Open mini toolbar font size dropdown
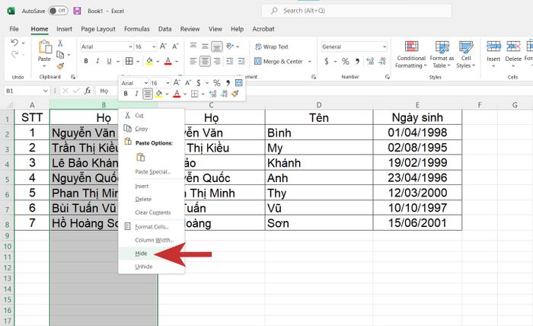Viewport: 533px width, 326px height. (168, 83)
